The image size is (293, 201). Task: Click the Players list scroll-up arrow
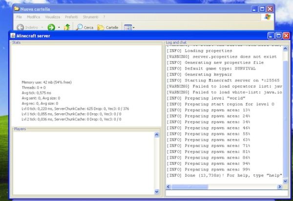157,135
